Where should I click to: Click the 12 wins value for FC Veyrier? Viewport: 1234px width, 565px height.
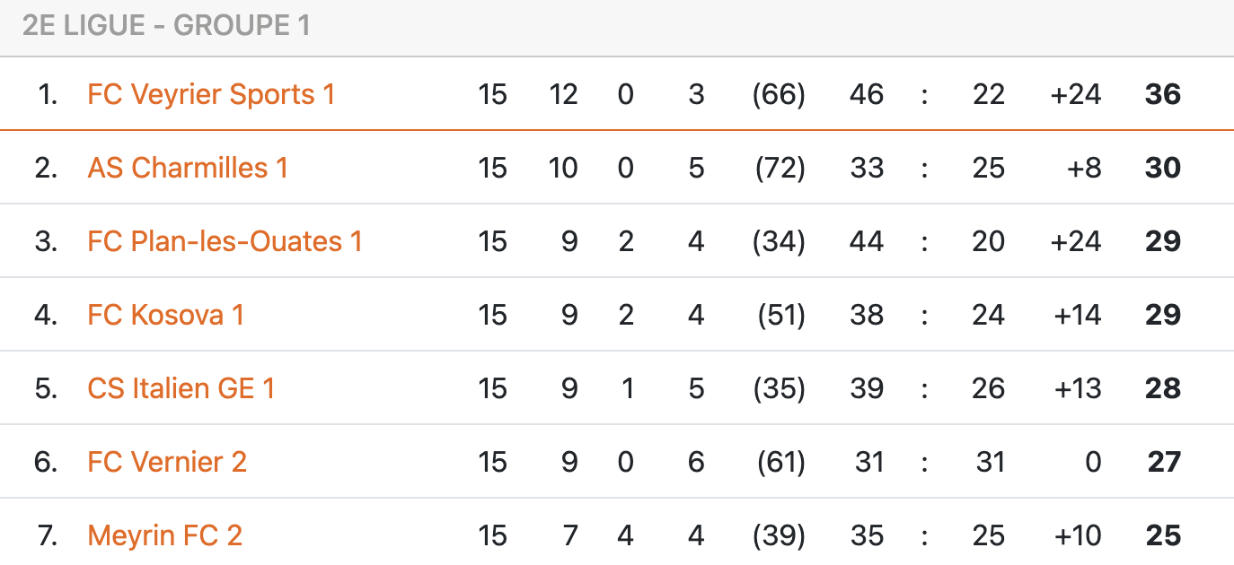(x=563, y=94)
